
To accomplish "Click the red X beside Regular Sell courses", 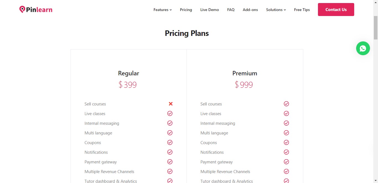I will click(x=170, y=104).
